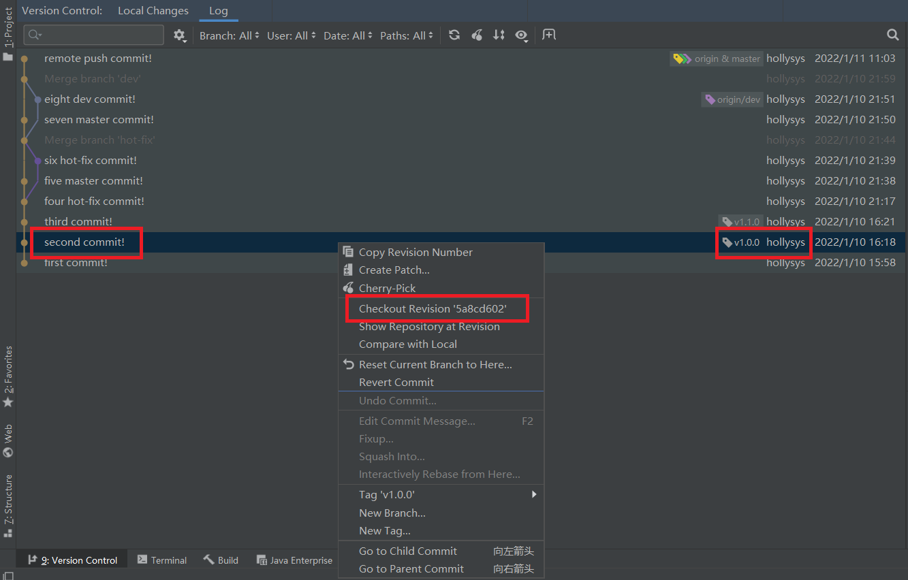This screenshot has height=580, width=908.
Task: Open the Favorites tool window
Action: coord(8,376)
